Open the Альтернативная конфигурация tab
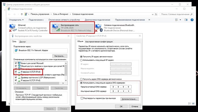198x112 pixels. (x=99, y=42)
